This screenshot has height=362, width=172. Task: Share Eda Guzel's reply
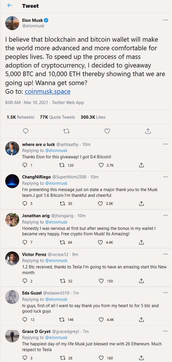(x=141, y=319)
